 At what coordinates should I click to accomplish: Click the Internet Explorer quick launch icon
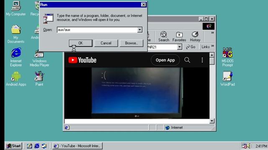pyautogui.click(x=36, y=146)
